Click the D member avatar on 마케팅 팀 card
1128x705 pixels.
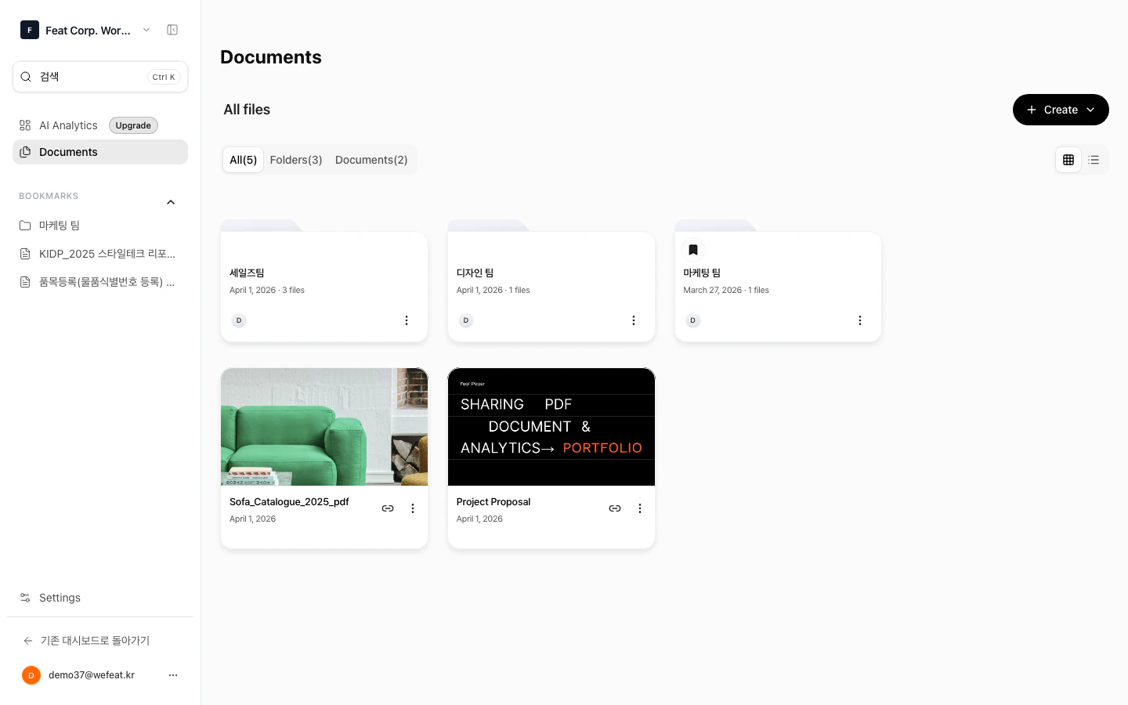tap(692, 320)
